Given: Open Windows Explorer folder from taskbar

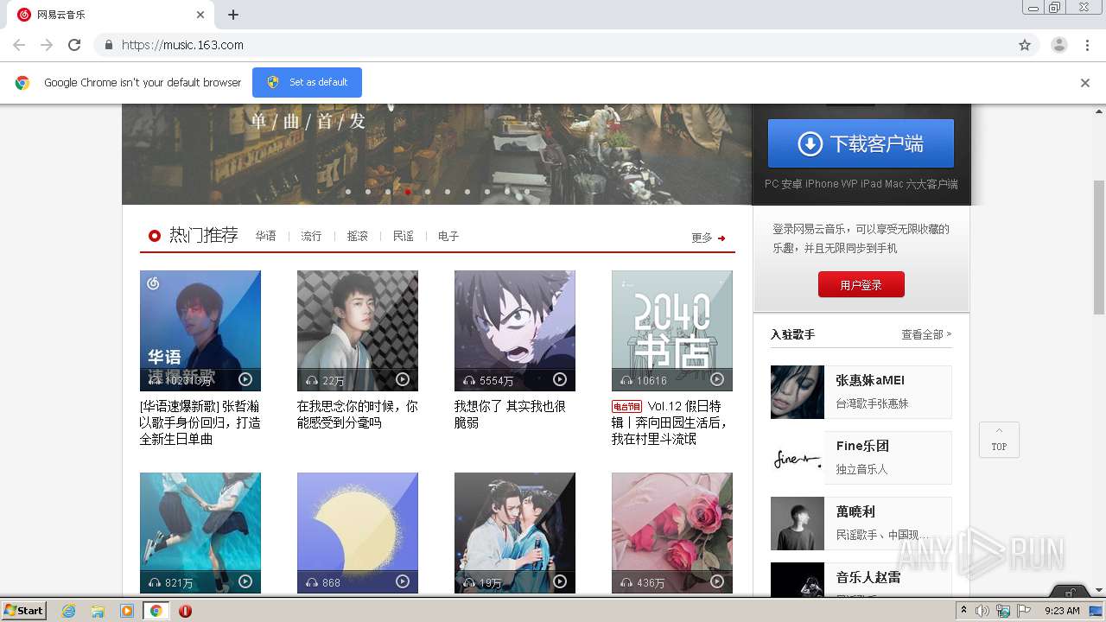Looking at the screenshot, I should (98, 611).
